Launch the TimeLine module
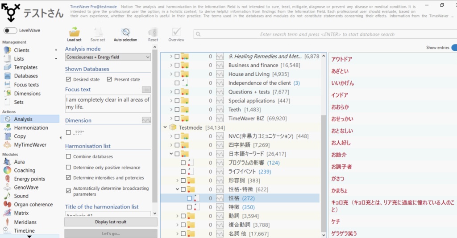 click(x=24, y=231)
